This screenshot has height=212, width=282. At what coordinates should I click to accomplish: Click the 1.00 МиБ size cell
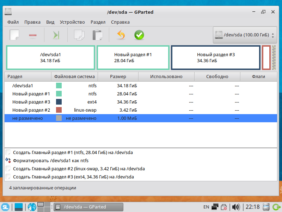click(x=127, y=118)
